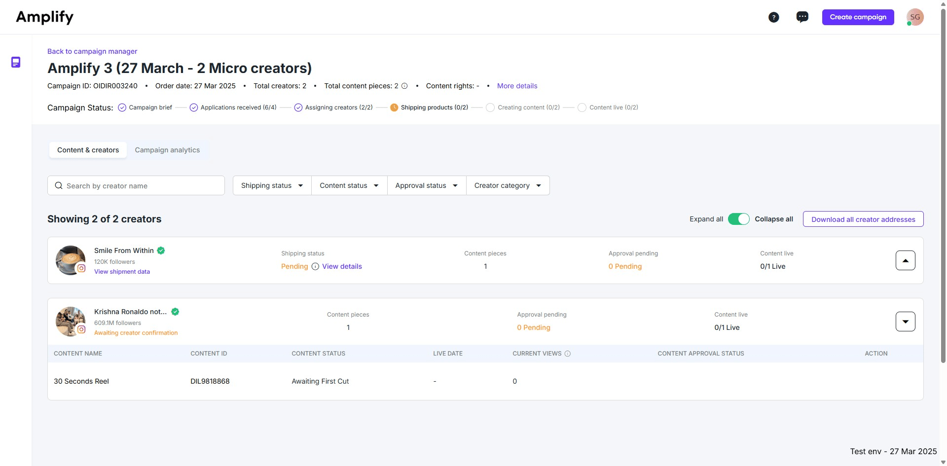Open the help question mark icon
Viewport: 947px width, 466px height.
click(774, 17)
